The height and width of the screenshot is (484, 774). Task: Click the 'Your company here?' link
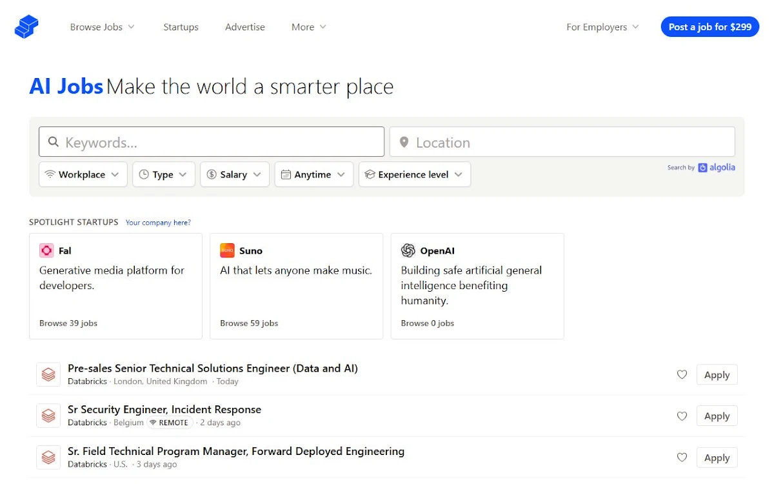[158, 223]
